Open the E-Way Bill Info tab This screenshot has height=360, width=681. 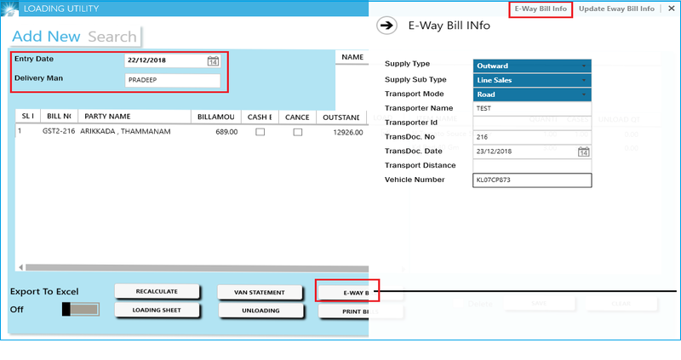click(x=541, y=9)
